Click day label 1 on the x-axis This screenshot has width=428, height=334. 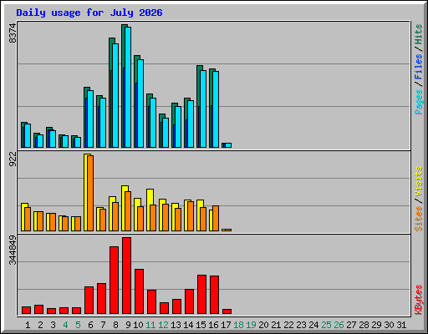coord(28,325)
